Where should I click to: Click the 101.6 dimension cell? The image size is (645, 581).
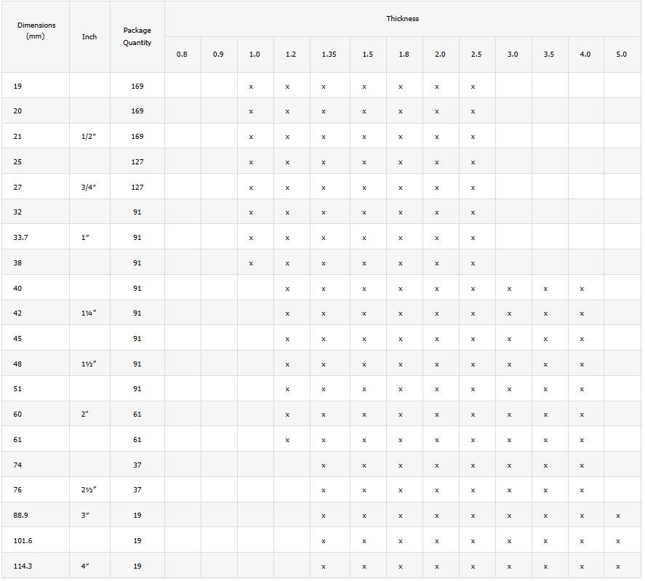point(23,541)
